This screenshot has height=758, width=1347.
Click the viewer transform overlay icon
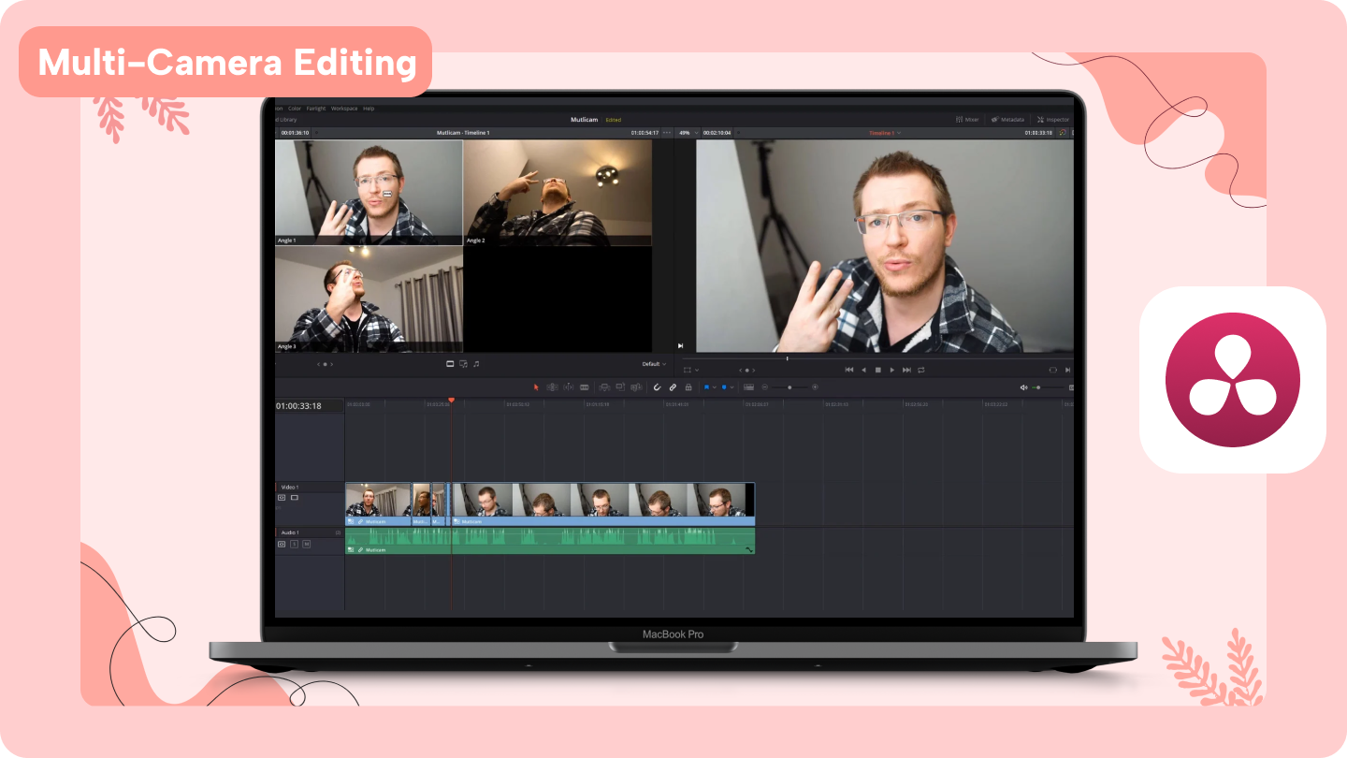[688, 370]
